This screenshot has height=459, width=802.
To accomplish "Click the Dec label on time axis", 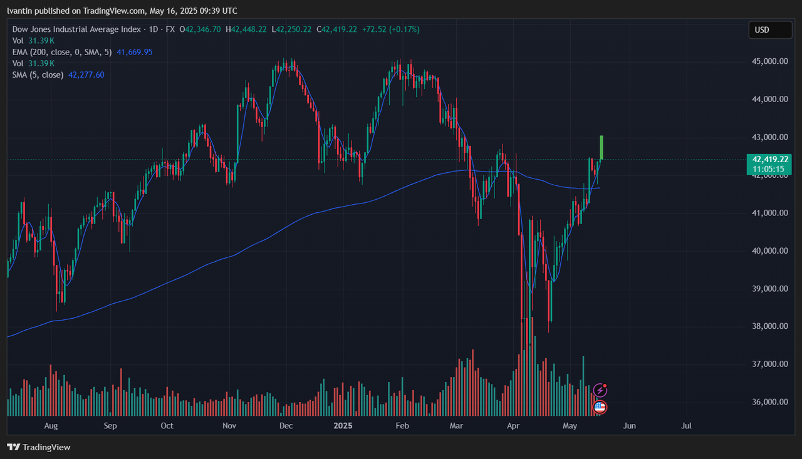I will pos(286,426).
